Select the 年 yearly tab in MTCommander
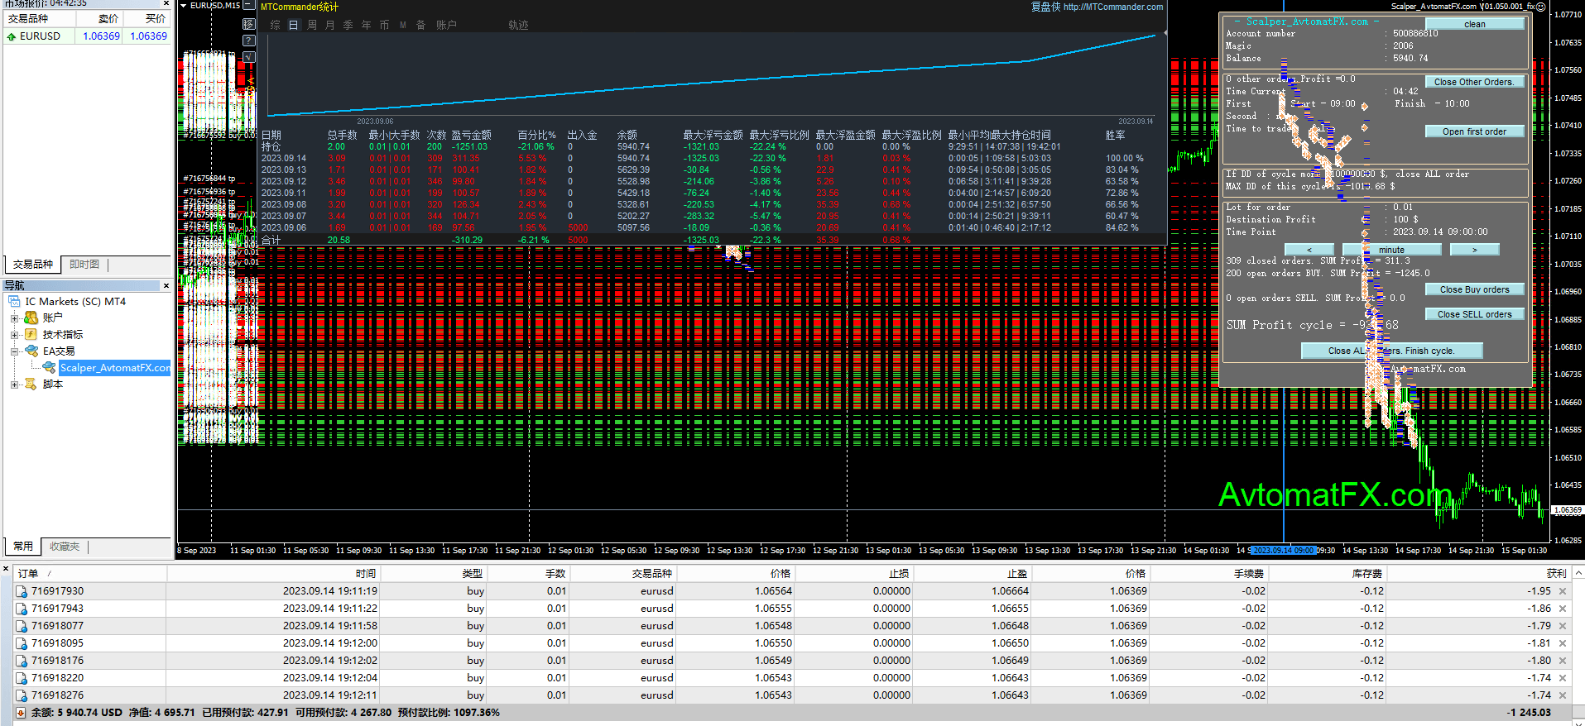The width and height of the screenshot is (1585, 726). pos(367,26)
